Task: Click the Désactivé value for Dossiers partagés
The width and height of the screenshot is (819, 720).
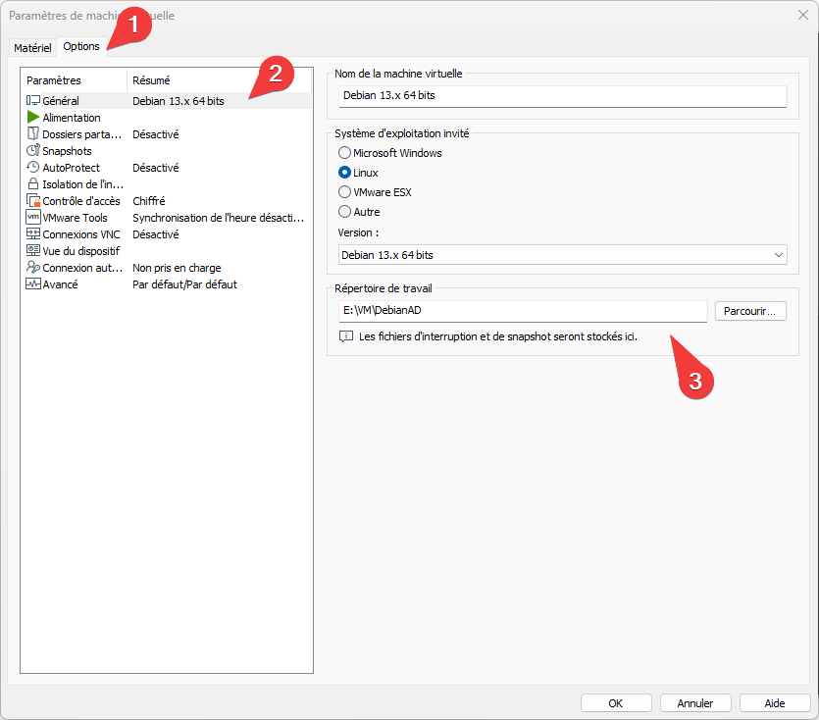Action: 156,134
